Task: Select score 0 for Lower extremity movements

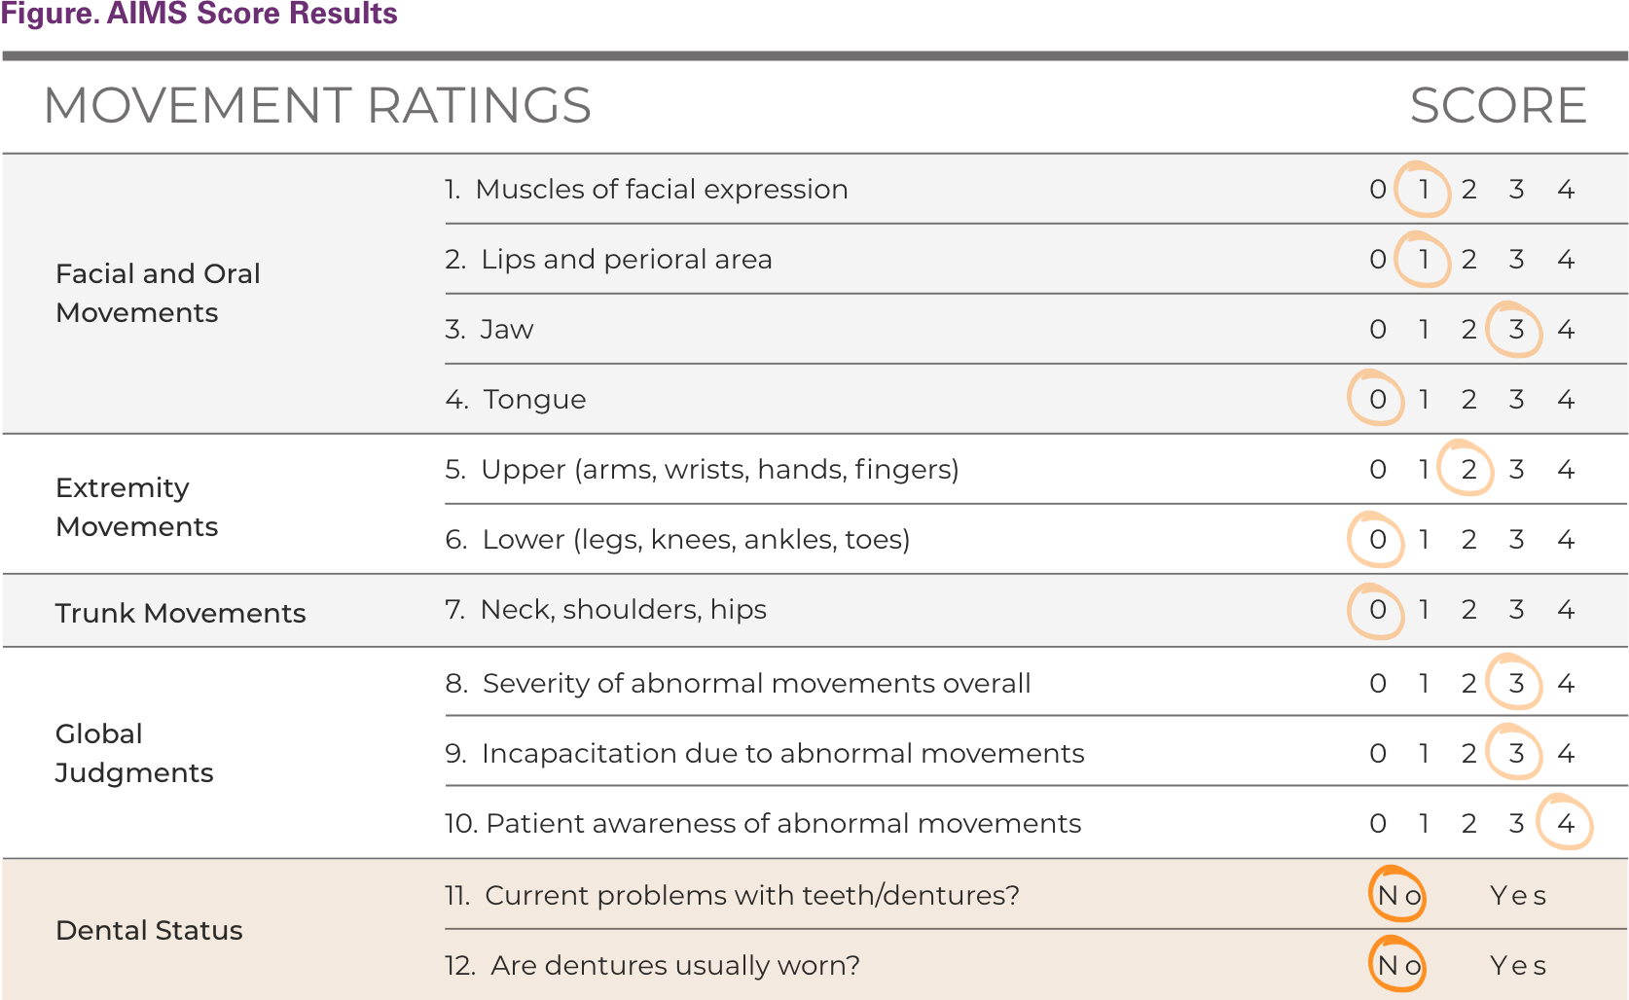Action: pos(1377,540)
